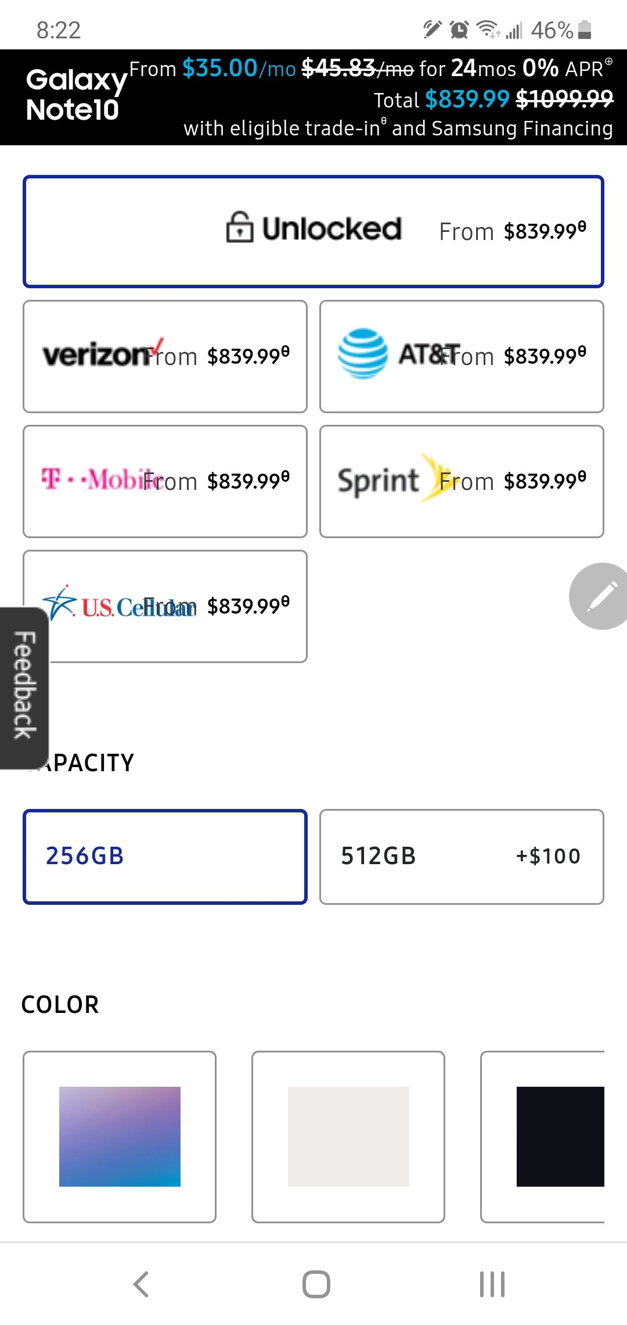Pick the black color swatch
627x1325 pixels.
543,1137
